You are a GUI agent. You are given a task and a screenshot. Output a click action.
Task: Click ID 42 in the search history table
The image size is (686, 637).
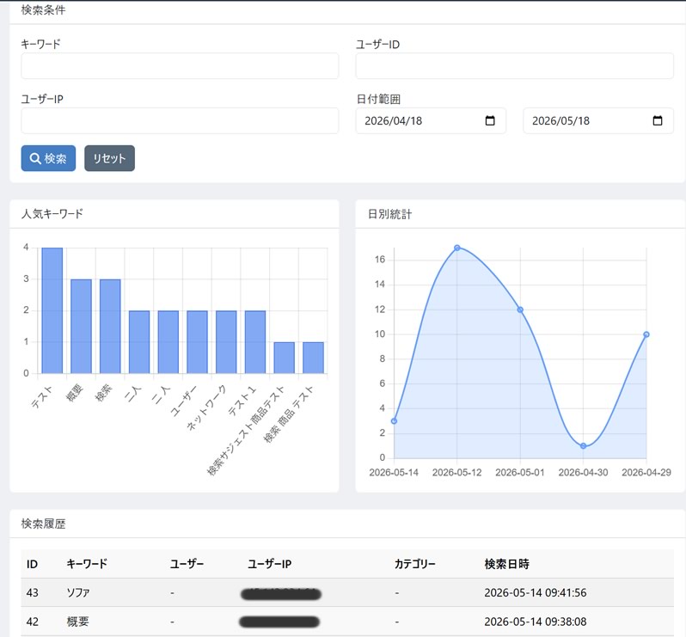point(33,622)
